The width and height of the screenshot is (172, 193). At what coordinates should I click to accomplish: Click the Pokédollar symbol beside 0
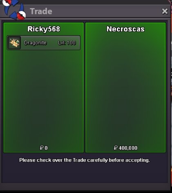42,148
